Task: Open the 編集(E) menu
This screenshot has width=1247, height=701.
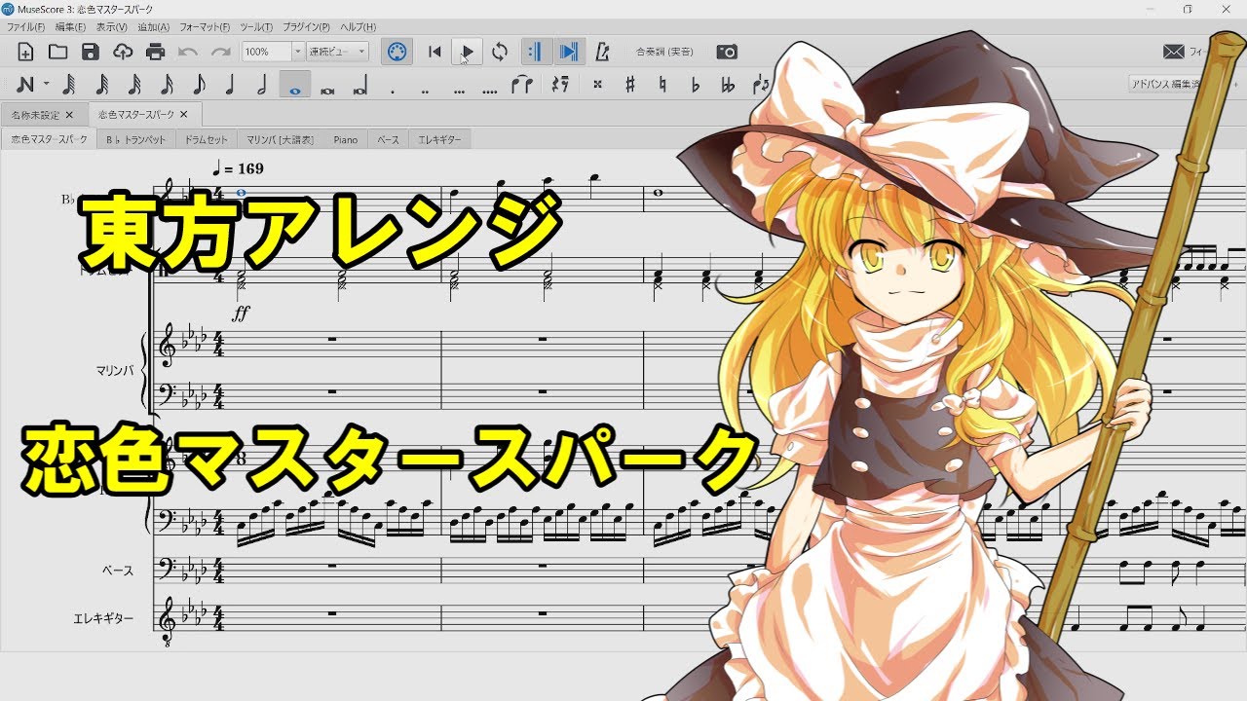Action: (70, 27)
